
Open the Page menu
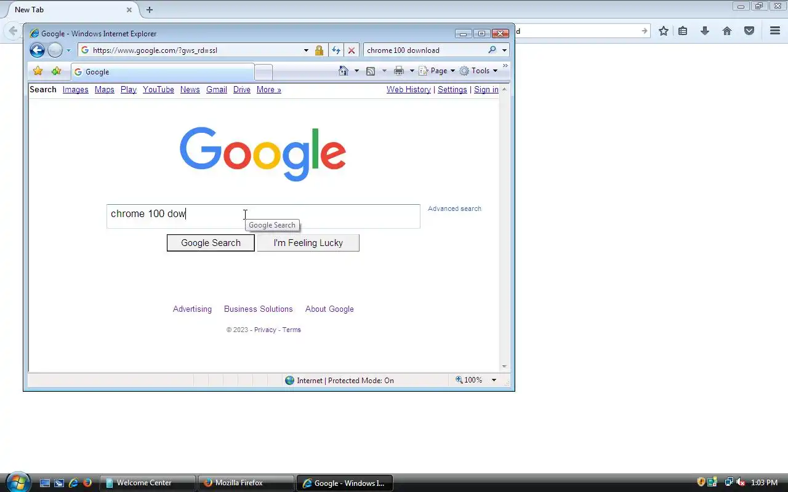(437, 71)
